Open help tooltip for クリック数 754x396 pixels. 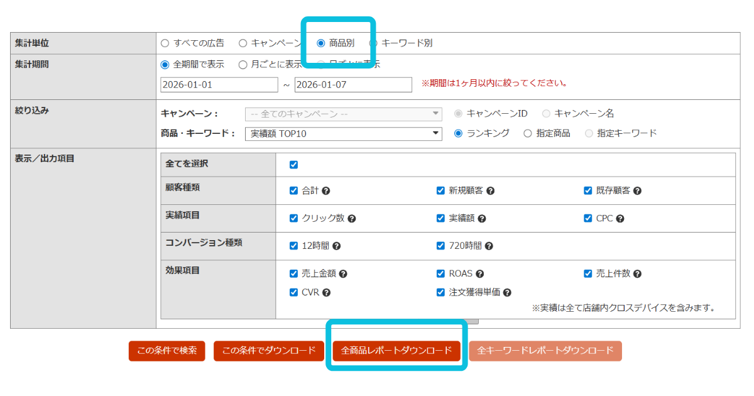pos(352,219)
